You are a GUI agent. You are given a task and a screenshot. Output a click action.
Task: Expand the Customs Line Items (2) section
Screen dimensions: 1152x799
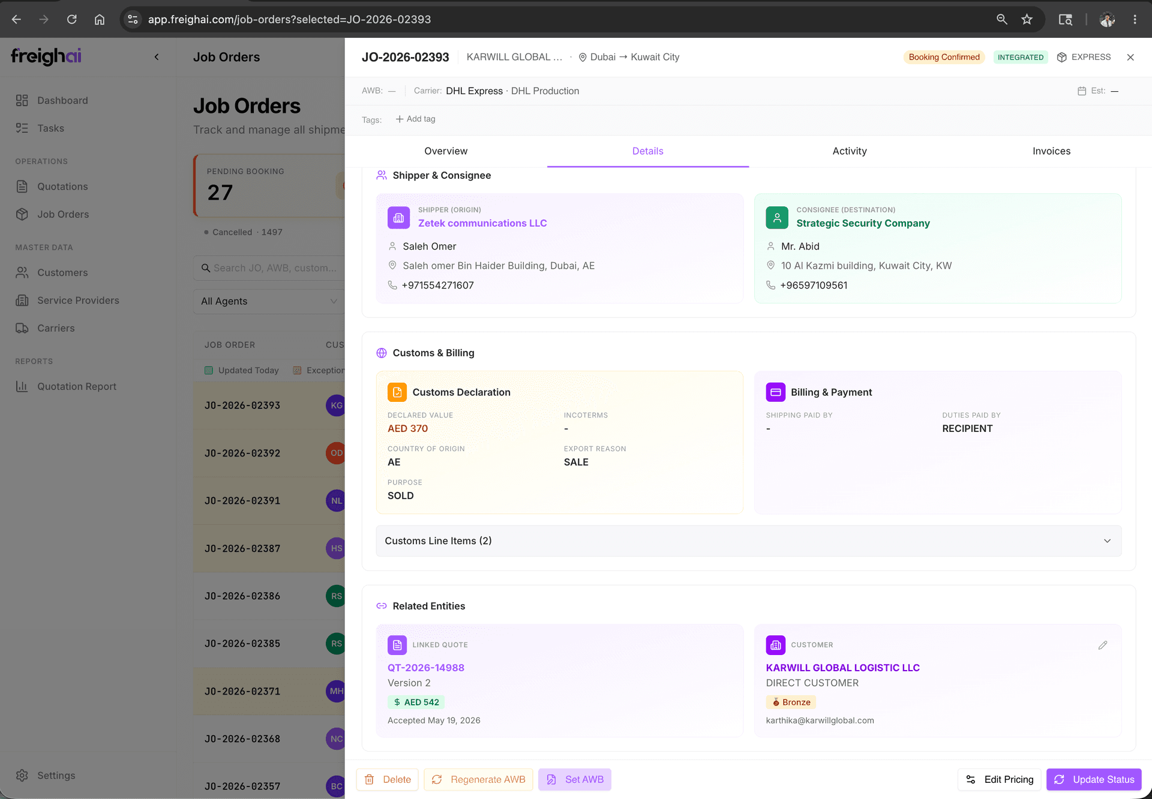(x=749, y=541)
